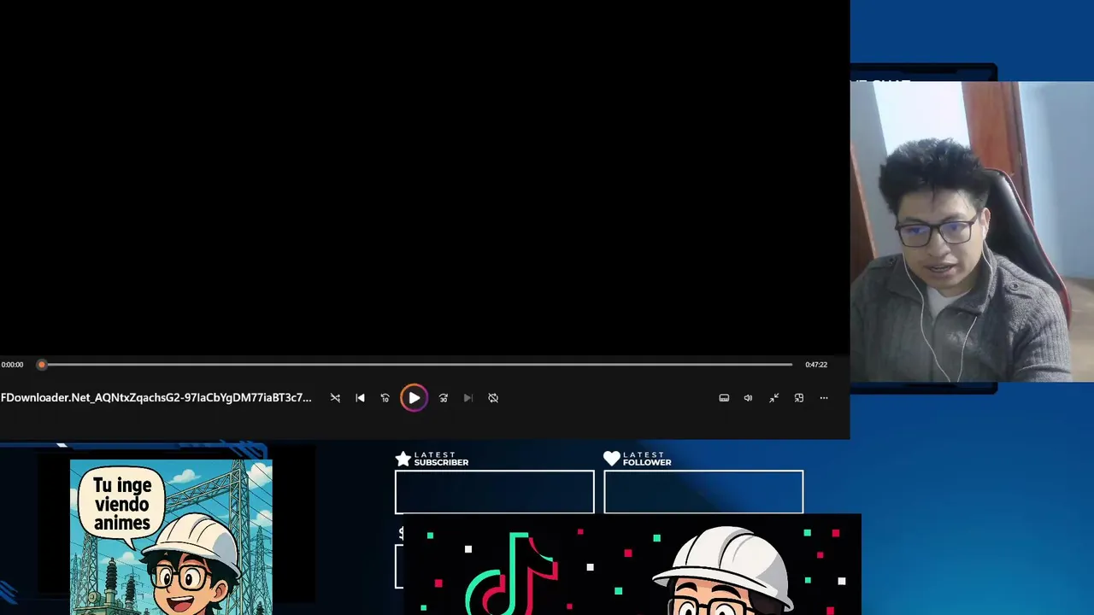Click the Latest Follower heart icon

pos(611,459)
